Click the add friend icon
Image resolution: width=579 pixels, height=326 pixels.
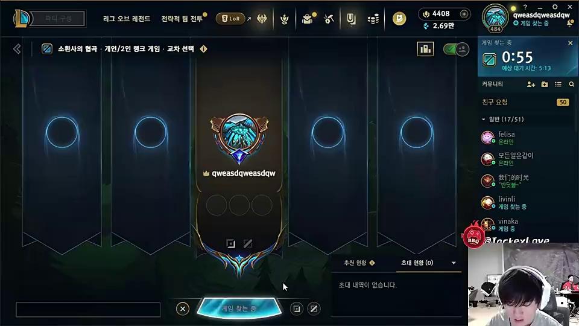(x=531, y=85)
